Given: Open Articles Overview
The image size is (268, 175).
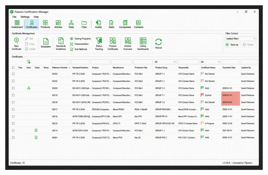Looking at the screenshot, I should [128, 44].
